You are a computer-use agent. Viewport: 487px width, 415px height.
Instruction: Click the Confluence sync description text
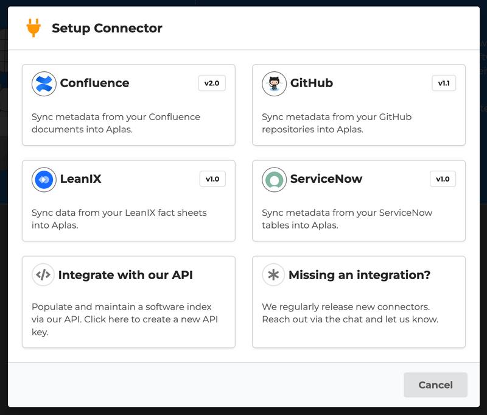pyautogui.click(x=116, y=123)
